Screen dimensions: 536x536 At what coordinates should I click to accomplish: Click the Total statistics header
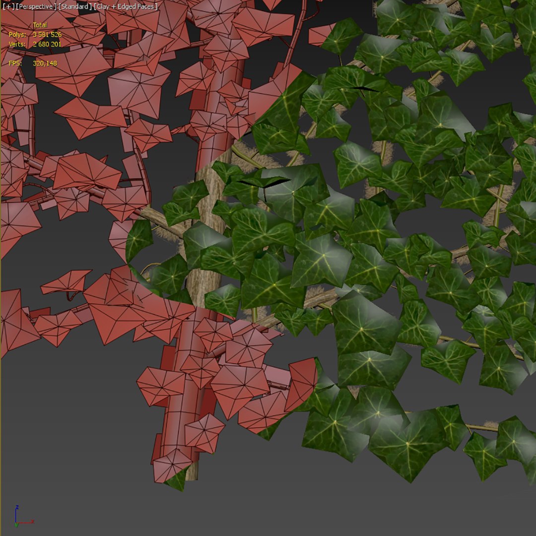pos(40,25)
